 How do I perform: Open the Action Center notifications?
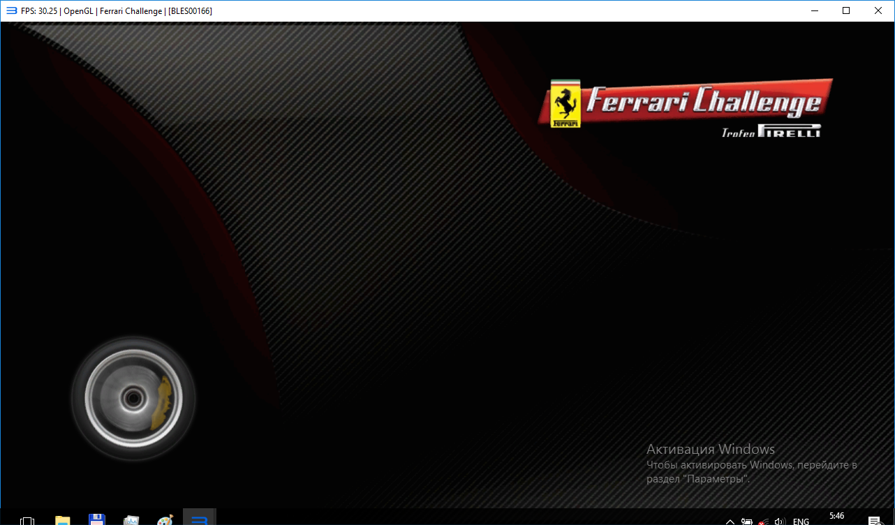point(874,521)
